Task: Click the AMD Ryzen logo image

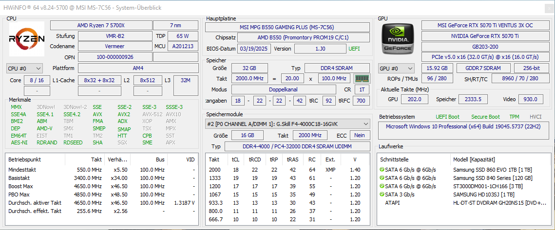Action: 27,38
